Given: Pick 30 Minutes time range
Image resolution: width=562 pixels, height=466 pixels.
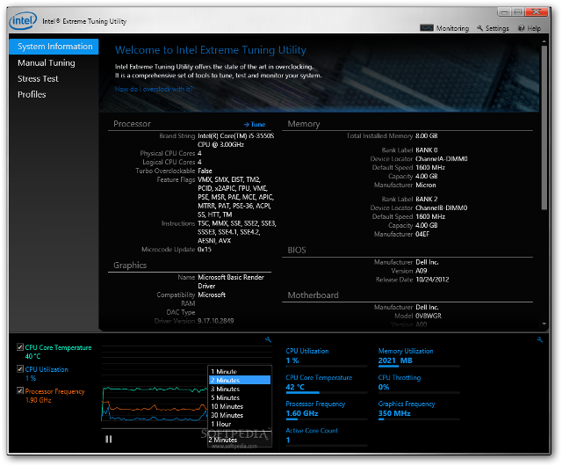Looking at the screenshot, I should pyautogui.click(x=240, y=415).
